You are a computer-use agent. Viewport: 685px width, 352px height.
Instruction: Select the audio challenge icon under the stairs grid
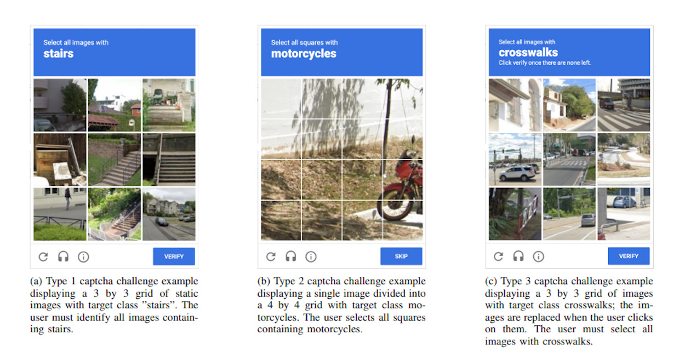tap(63, 256)
